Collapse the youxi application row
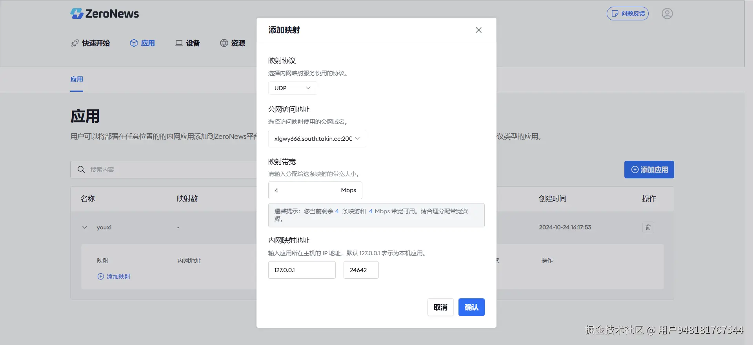Screen dimensions: 753x345 pos(85,227)
